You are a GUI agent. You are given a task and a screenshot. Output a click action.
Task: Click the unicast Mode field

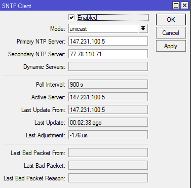click(x=103, y=28)
